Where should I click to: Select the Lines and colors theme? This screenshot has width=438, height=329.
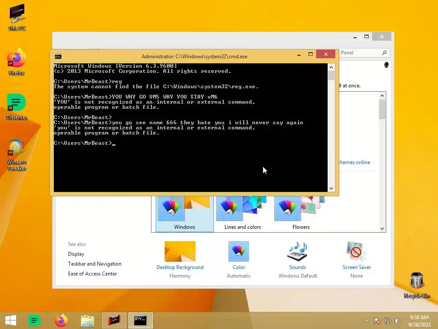(x=243, y=214)
